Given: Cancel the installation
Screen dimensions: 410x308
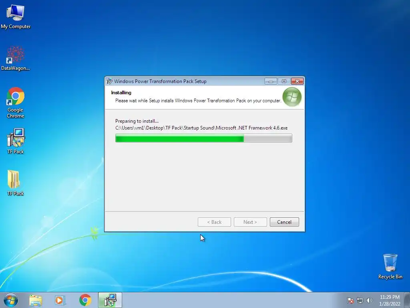Looking at the screenshot, I should [x=284, y=222].
